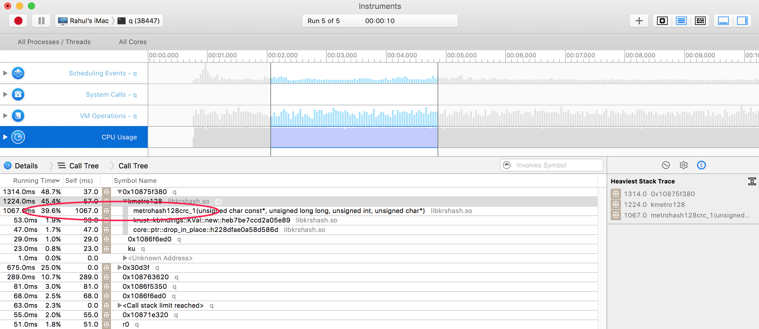Show the record settings inspector tab
This screenshot has width=759, height=329.
pyautogui.click(x=666, y=165)
